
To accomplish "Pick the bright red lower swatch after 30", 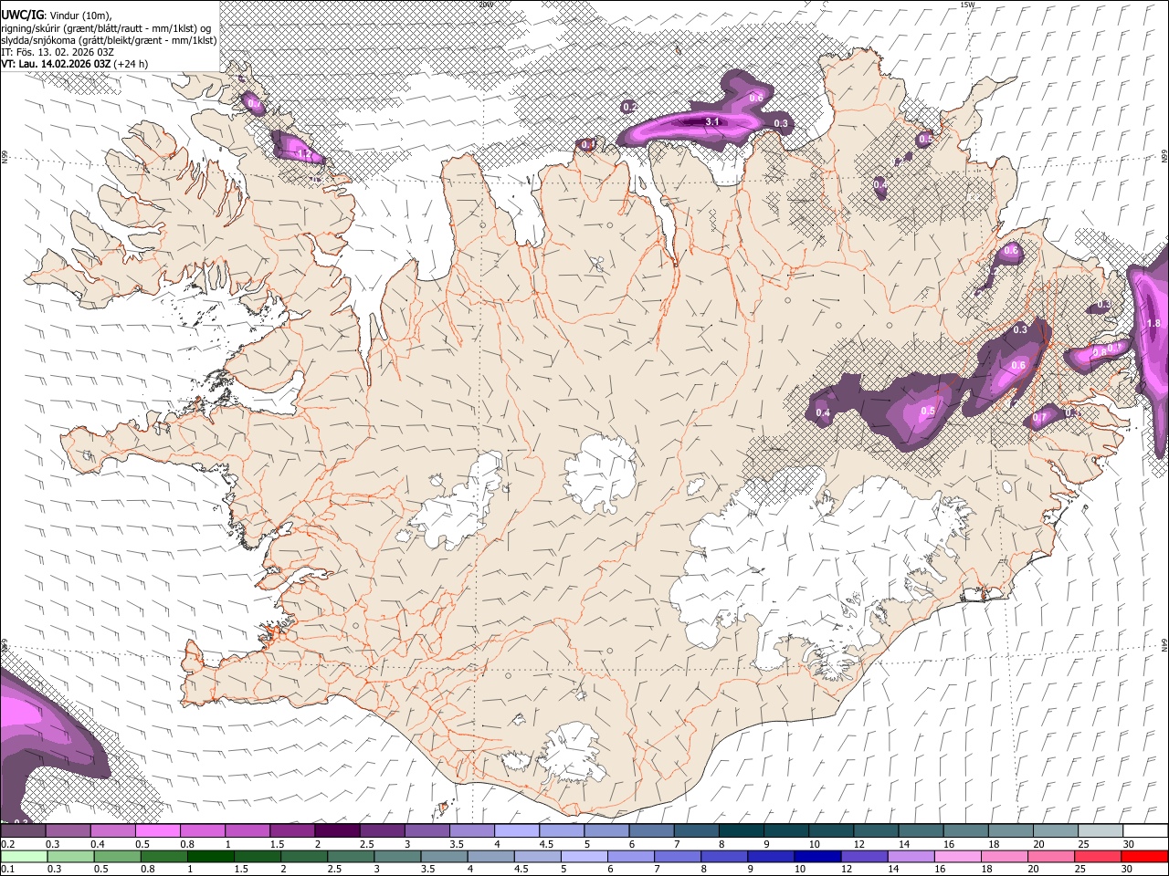I will pyautogui.click(x=1143, y=857).
